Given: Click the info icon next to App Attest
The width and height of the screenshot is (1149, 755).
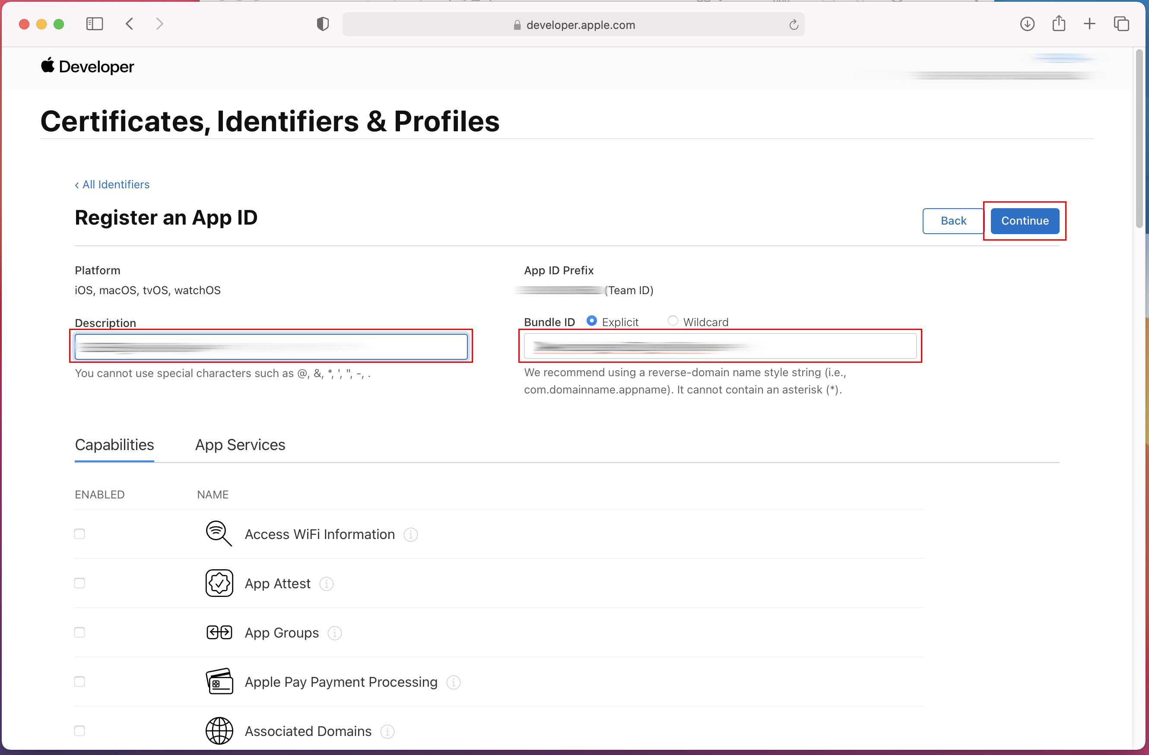Looking at the screenshot, I should (x=327, y=584).
